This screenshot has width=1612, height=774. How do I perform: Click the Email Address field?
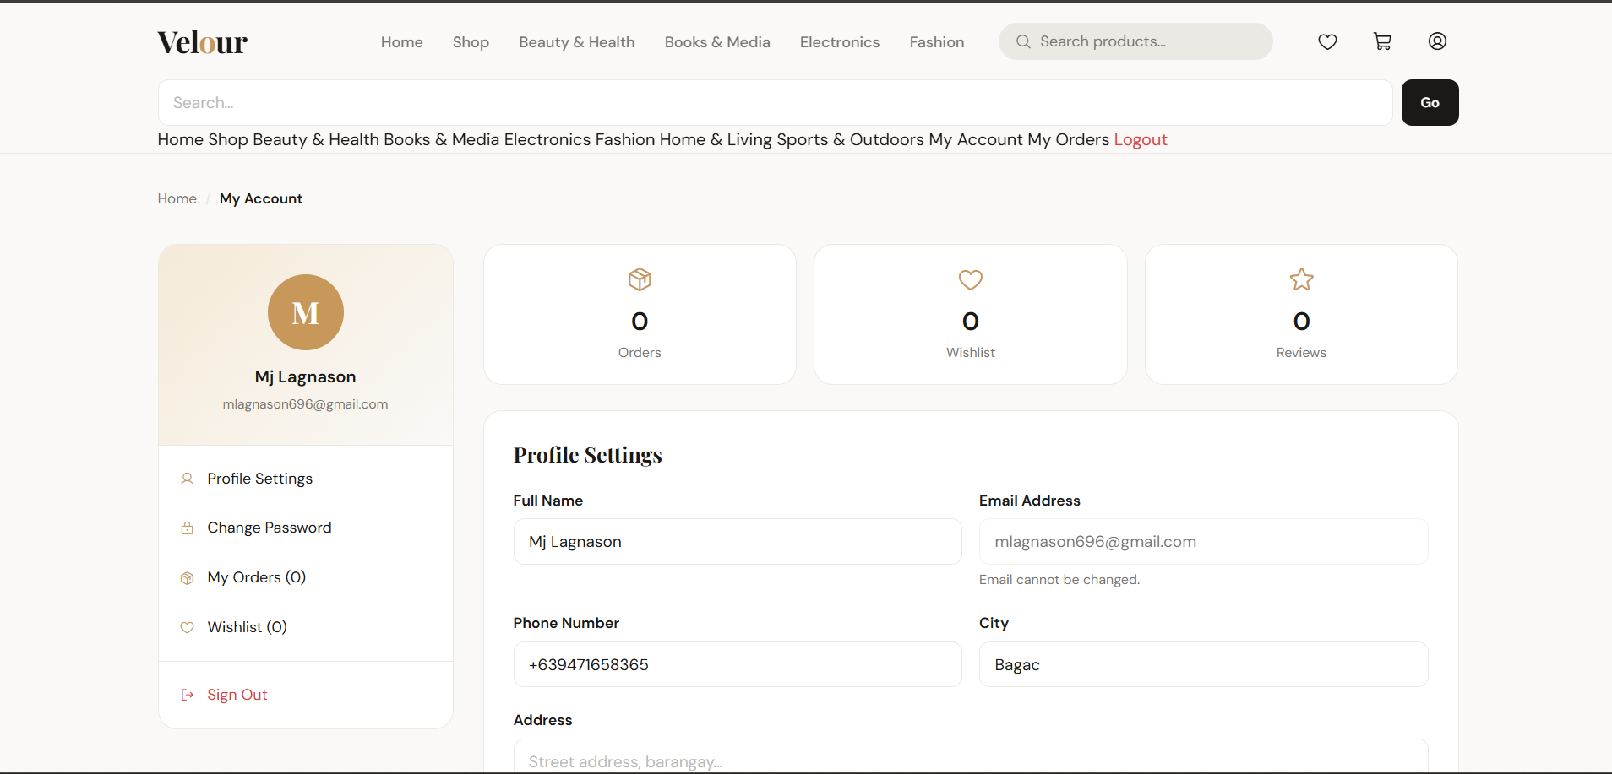(x=1203, y=541)
